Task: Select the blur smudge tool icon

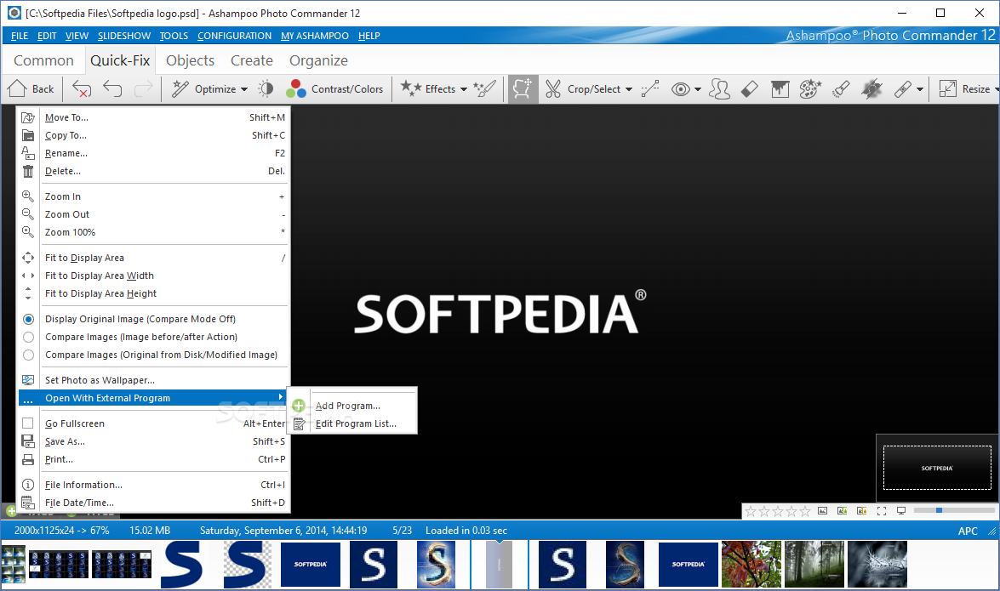Action: (x=871, y=89)
